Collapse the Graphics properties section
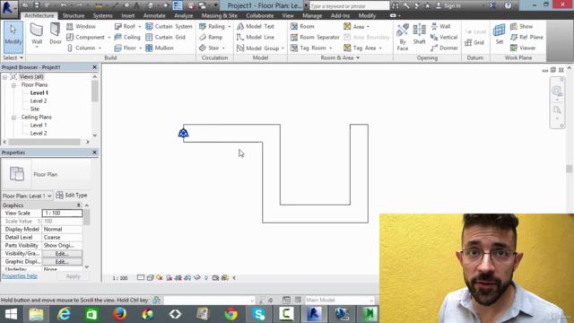 [78, 205]
